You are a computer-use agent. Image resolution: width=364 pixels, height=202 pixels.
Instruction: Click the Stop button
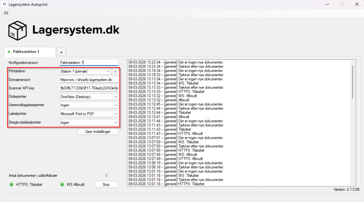pyautogui.click(x=106, y=185)
